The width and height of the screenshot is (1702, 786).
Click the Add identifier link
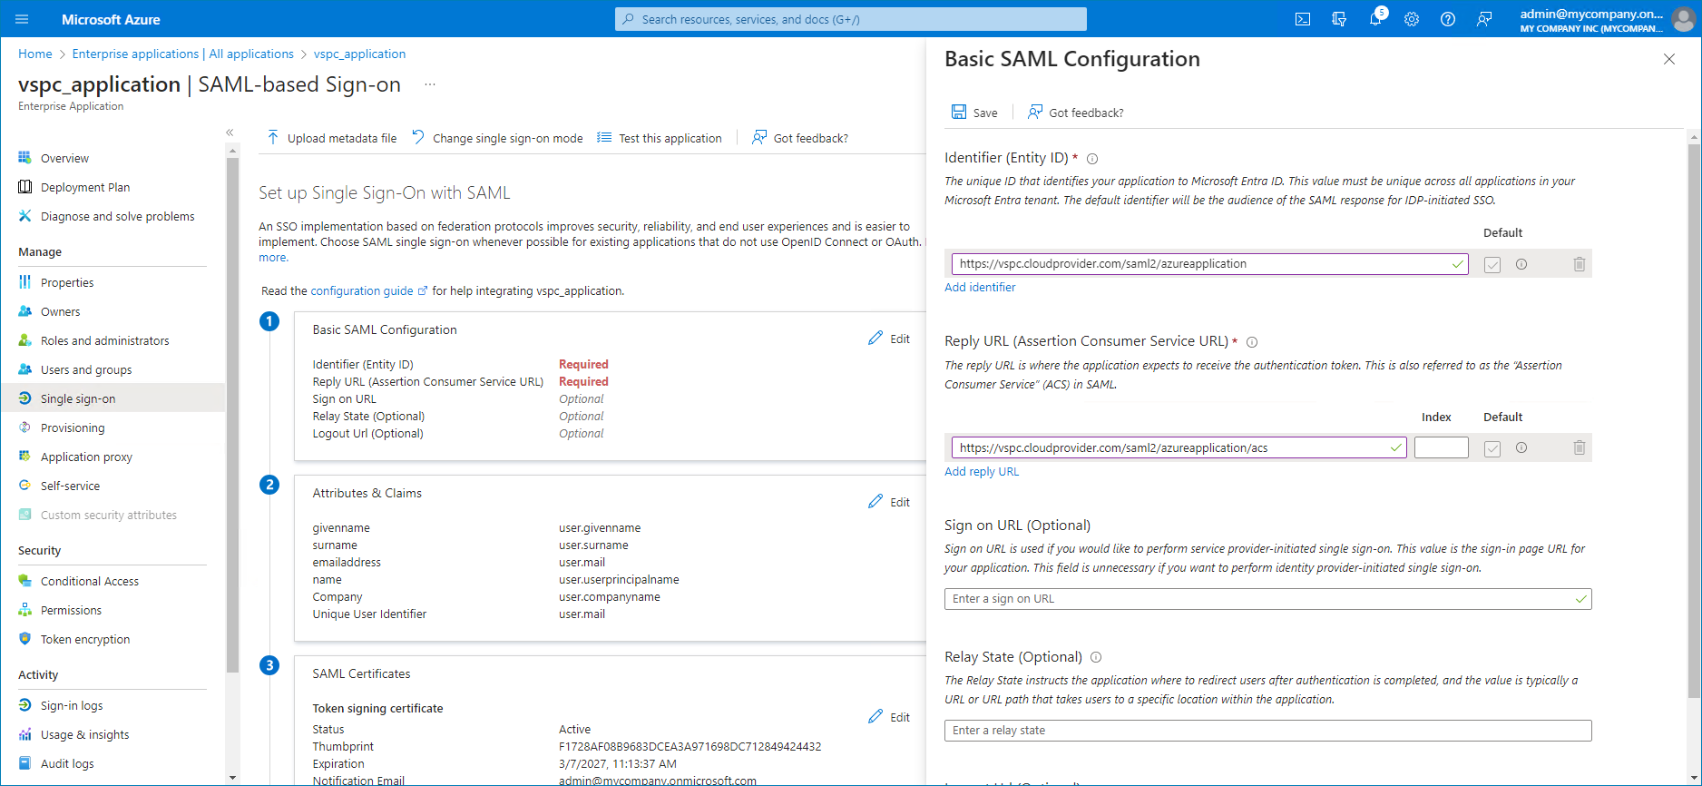point(980,287)
